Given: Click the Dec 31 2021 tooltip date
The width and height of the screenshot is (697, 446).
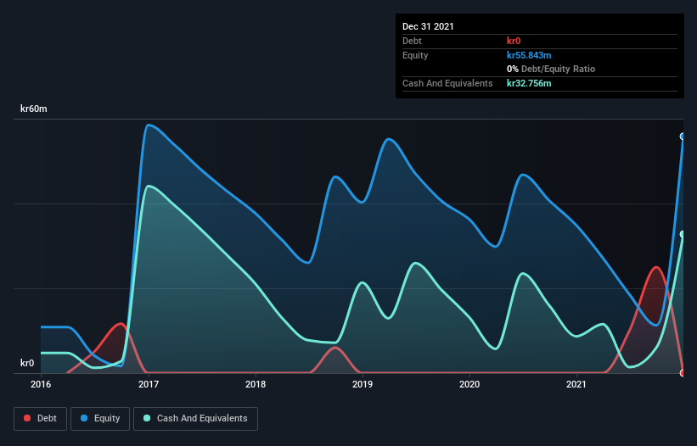Looking at the screenshot, I should tap(428, 26).
